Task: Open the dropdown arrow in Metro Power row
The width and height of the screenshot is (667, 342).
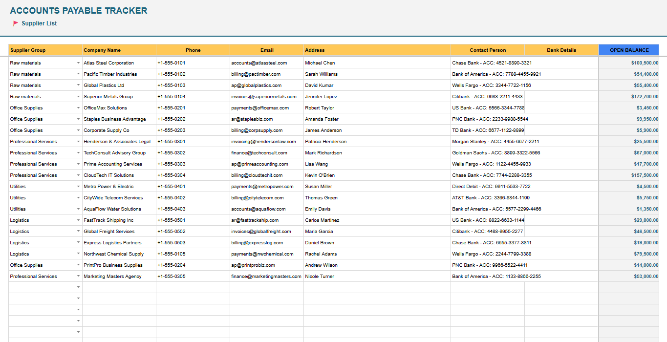Action: (x=78, y=187)
